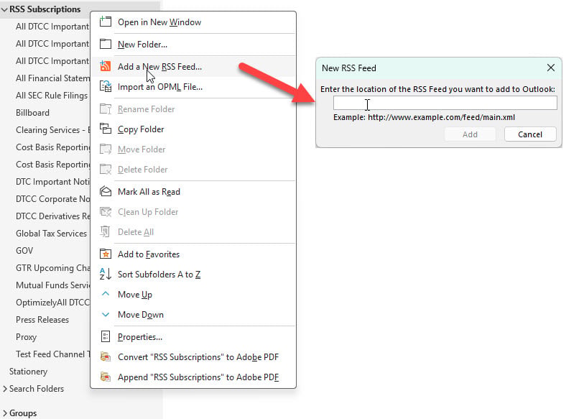Open the Press Releases feed folder
Viewport: 584px width, 419px height.
(x=42, y=320)
